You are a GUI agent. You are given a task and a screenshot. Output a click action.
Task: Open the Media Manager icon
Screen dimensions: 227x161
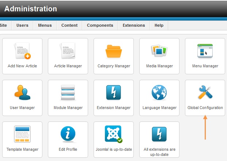point(159,52)
